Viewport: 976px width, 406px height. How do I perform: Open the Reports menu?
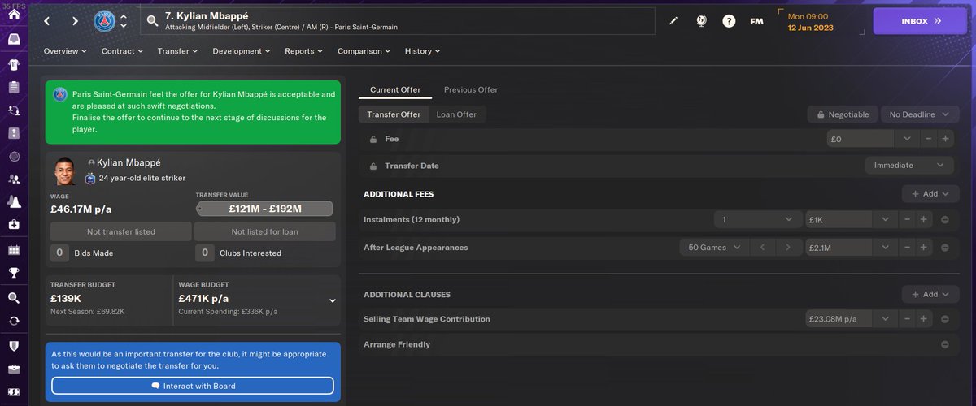pyautogui.click(x=304, y=51)
